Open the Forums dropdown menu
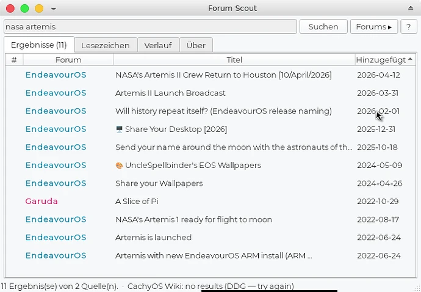Viewport: 421px width, 292px height. pyautogui.click(x=374, y=27)
